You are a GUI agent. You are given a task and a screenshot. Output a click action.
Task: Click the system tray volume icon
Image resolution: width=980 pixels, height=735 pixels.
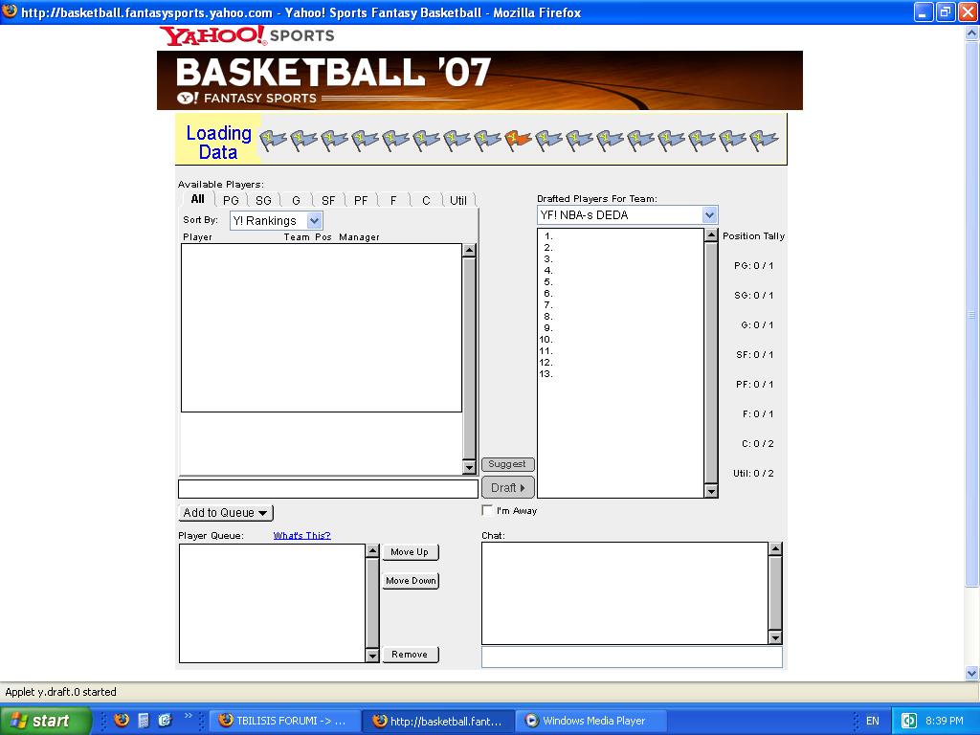[910, 721]
